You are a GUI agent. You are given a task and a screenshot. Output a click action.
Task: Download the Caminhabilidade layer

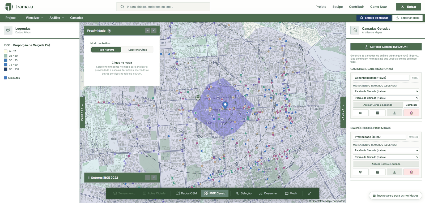click(394, 113)
